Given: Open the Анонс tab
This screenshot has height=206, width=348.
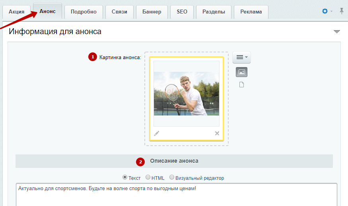Looking at the screenshot, I should (x=47, y=11).
